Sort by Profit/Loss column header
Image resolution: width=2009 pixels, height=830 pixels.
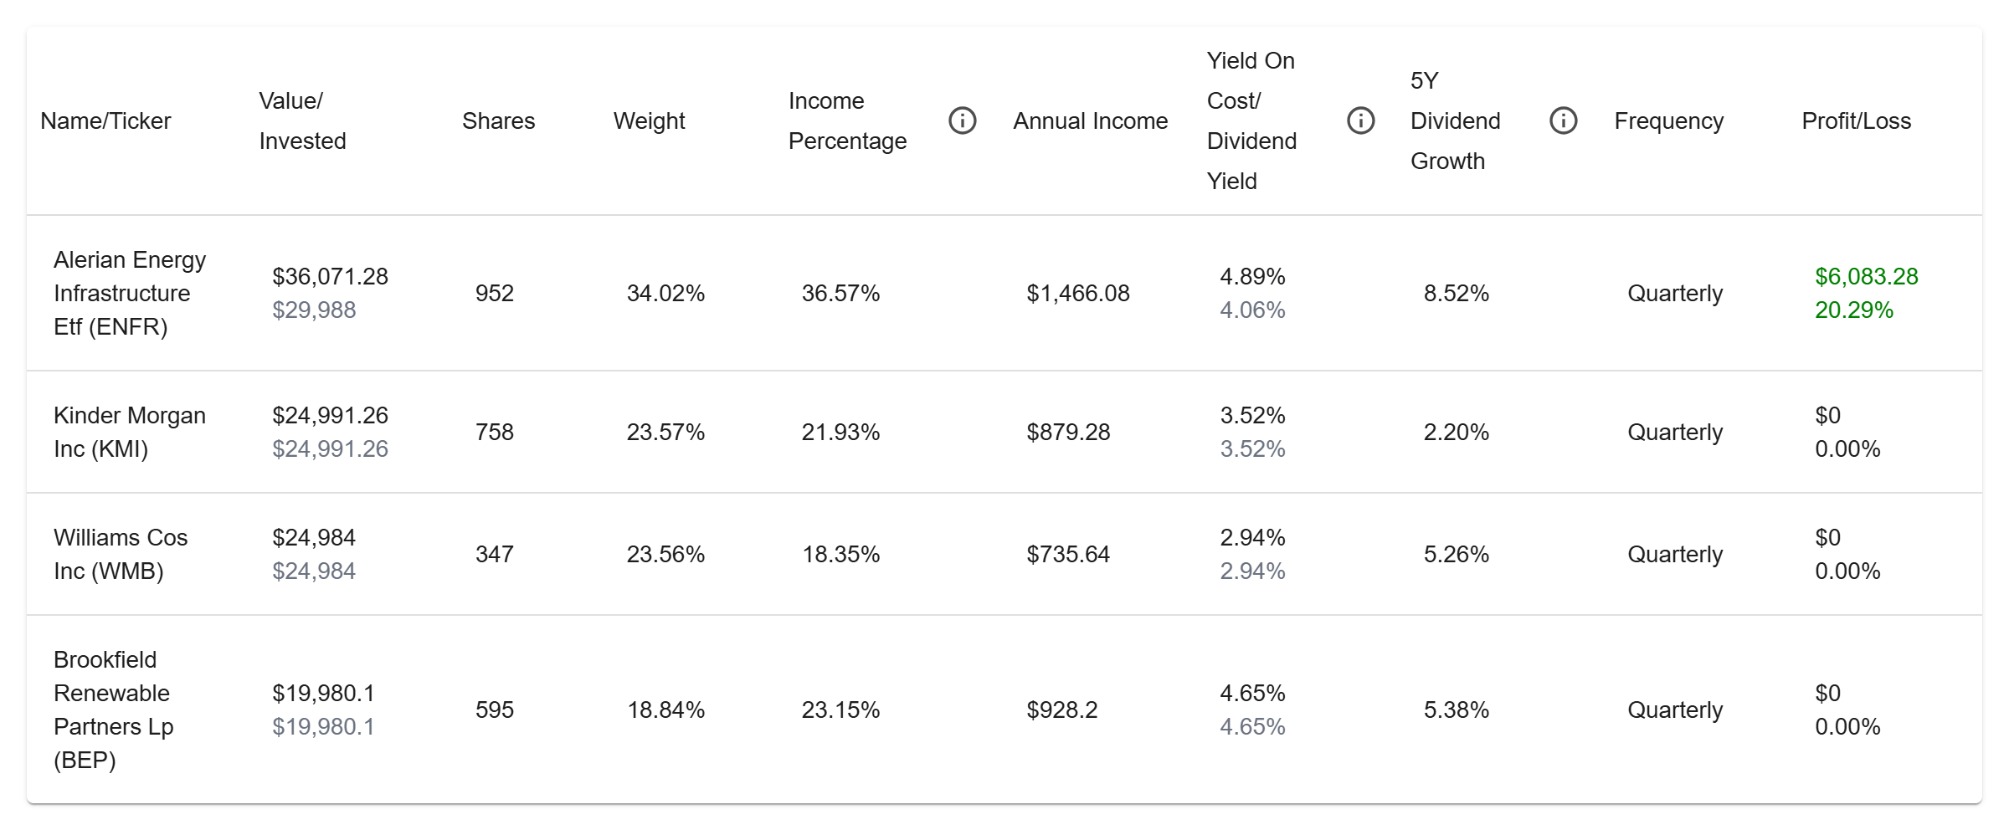coord(1856,121)
